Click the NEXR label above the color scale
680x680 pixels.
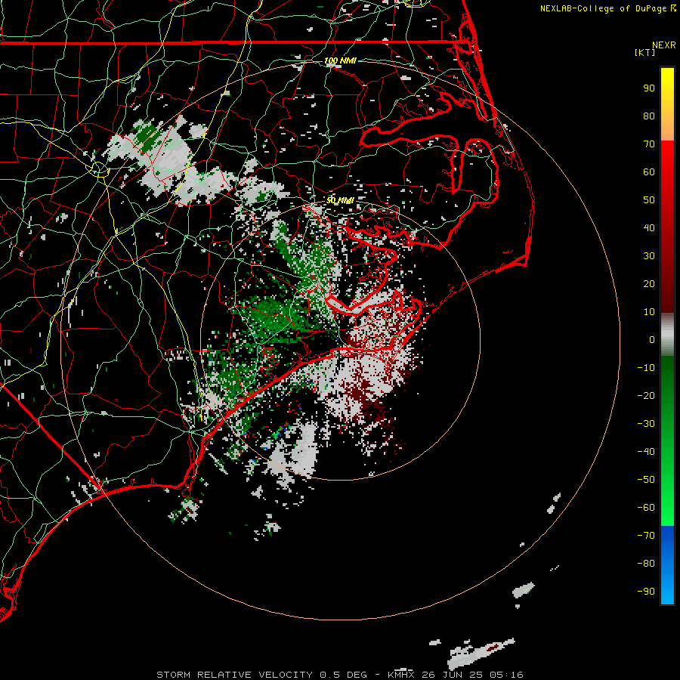pyautogui.click(x=664, y=45)
